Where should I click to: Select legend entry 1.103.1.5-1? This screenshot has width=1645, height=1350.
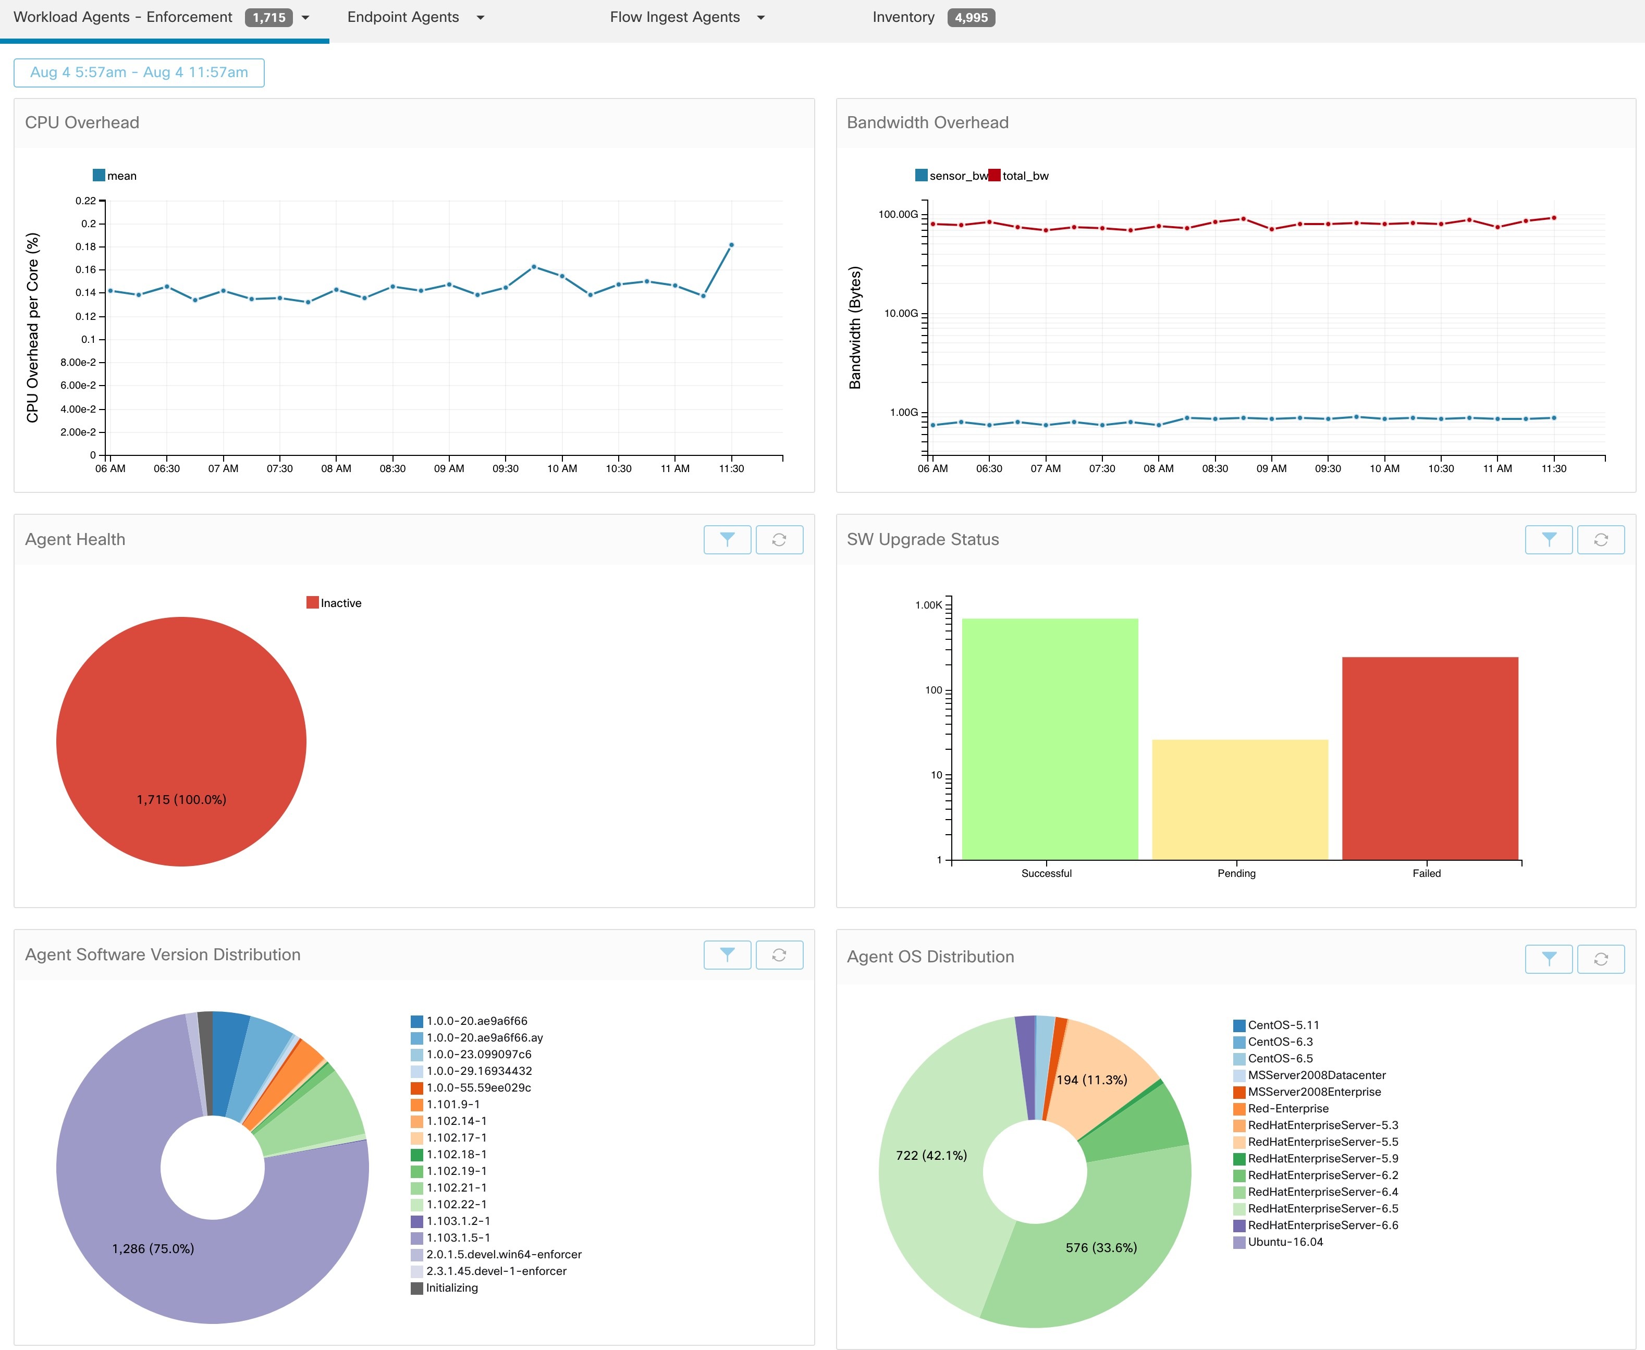pos(450,1237)
